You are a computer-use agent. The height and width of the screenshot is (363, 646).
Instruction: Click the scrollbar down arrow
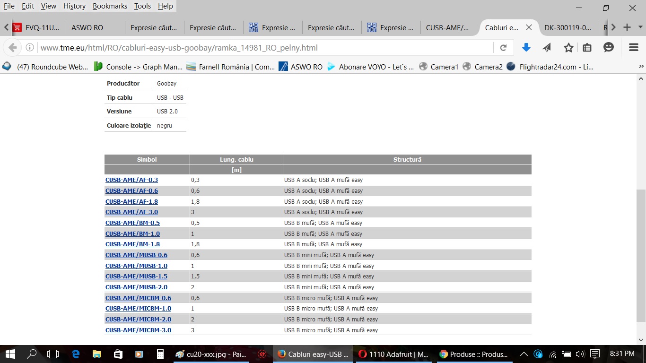641,340
